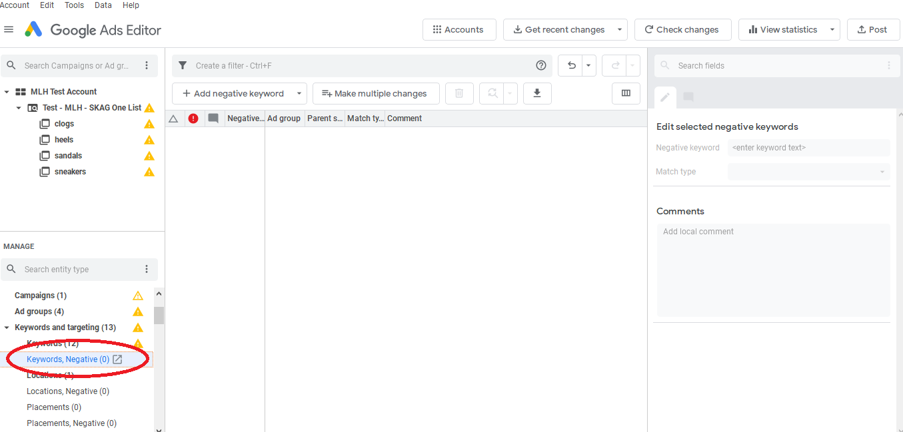This screenshot has height=432, width=903.
Task: Collapse Test - MLH - SKAG One List campaign
Action: [19, 108]
